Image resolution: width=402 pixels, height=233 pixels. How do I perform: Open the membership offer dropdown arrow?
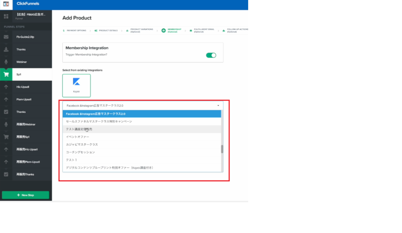tap(218, 105)
